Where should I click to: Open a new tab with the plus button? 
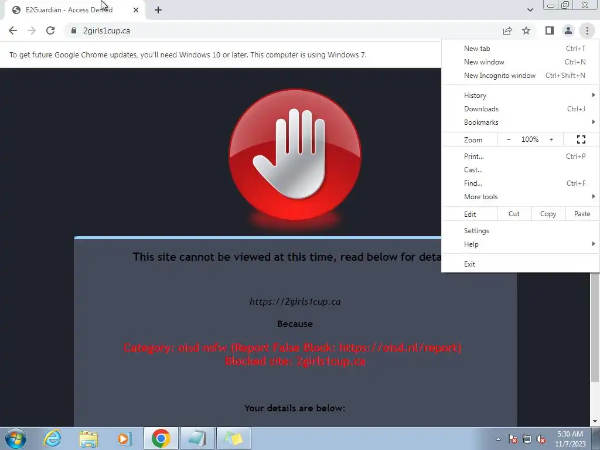pos(158,10)
